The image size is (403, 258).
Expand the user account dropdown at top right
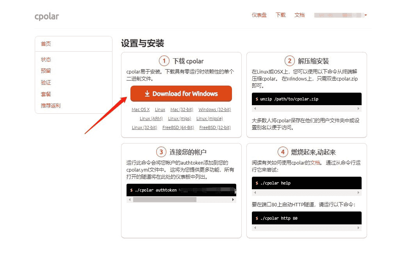(366, 15)
